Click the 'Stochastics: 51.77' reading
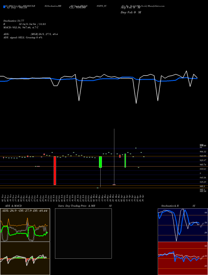This screenshot has height=275, width=208. click(14, 21)
